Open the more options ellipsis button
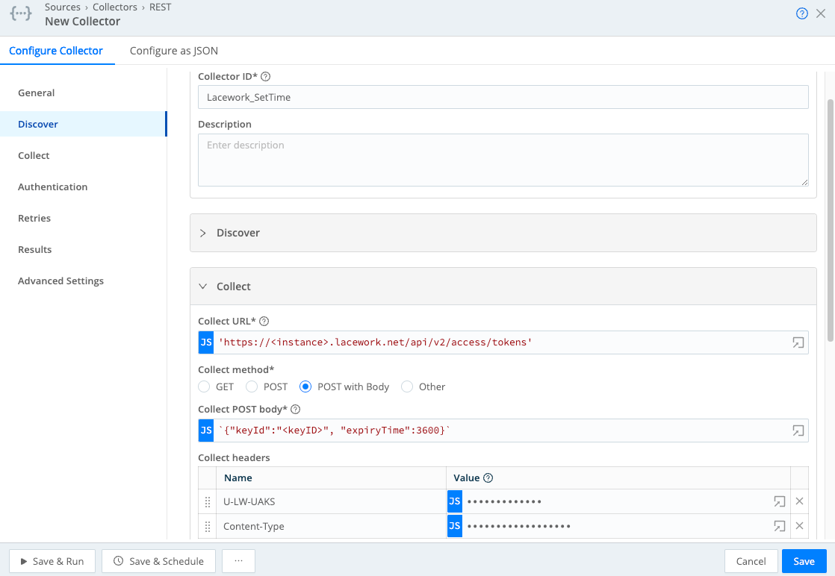835x576 pixels. [x=239, y=561]
